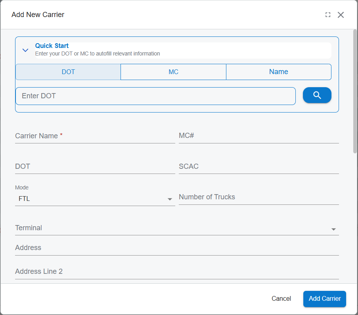Click the Carrier Name field
Screen dimensions: 358x315
click(95, 136)
